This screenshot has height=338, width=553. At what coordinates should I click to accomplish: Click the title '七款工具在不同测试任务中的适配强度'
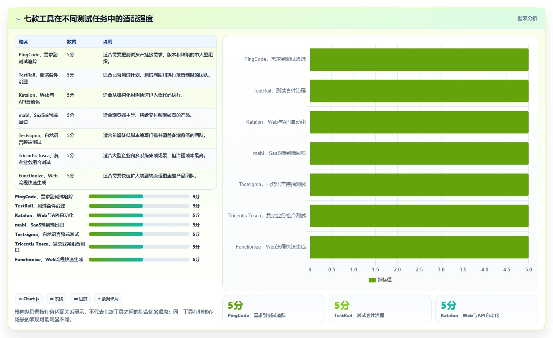point(88,19)
